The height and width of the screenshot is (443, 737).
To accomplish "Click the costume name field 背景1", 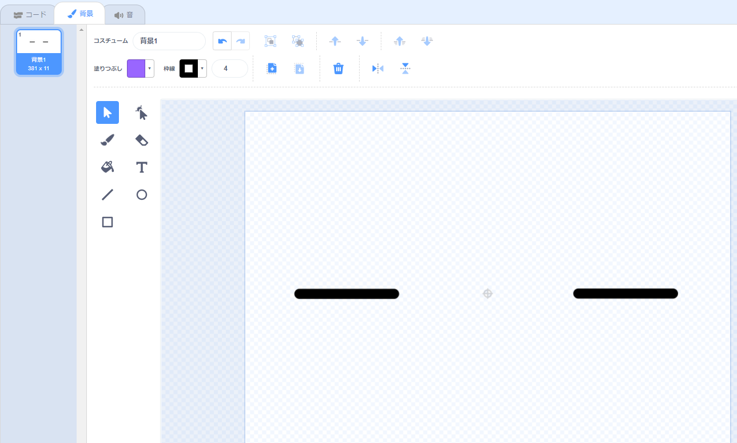I will (169, 41).
